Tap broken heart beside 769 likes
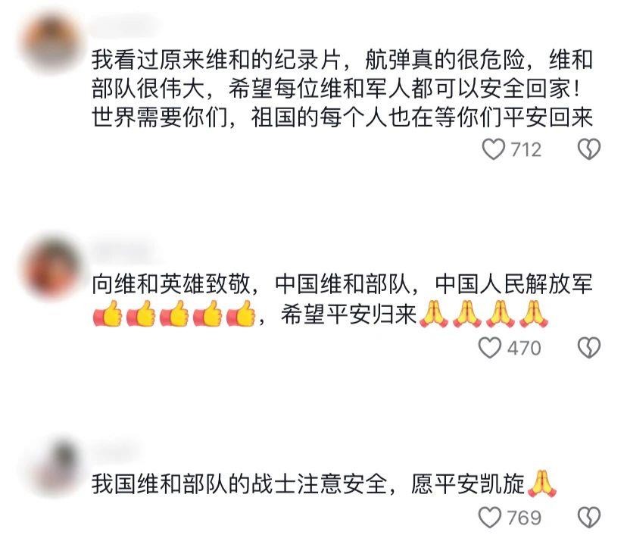The height and width of the screenshot is (557, 627). click(589, 518)
